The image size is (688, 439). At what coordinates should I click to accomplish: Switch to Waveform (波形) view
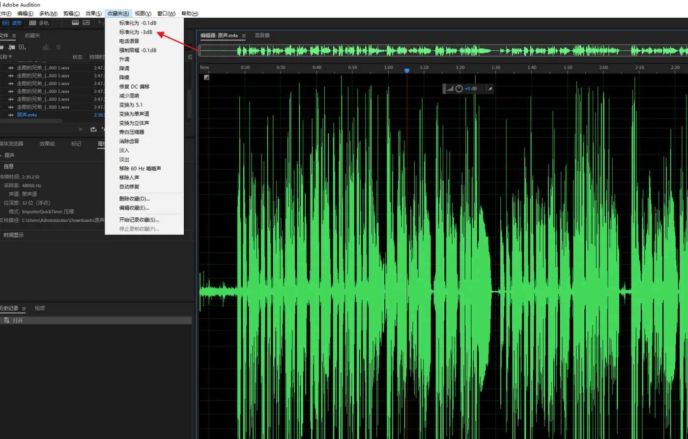pos(12,23)
